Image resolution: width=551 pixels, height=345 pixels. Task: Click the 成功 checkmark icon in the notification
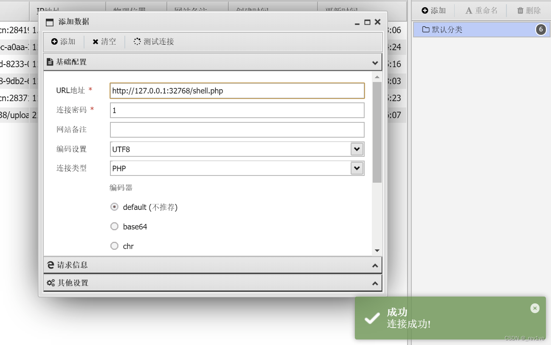372,318
